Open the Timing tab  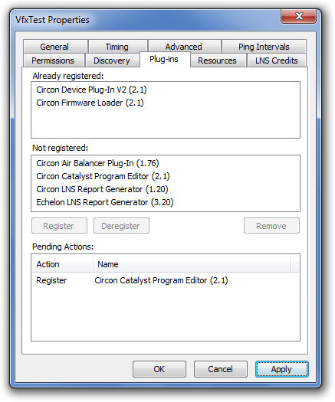pyautogui.click(x=117, y=47)
